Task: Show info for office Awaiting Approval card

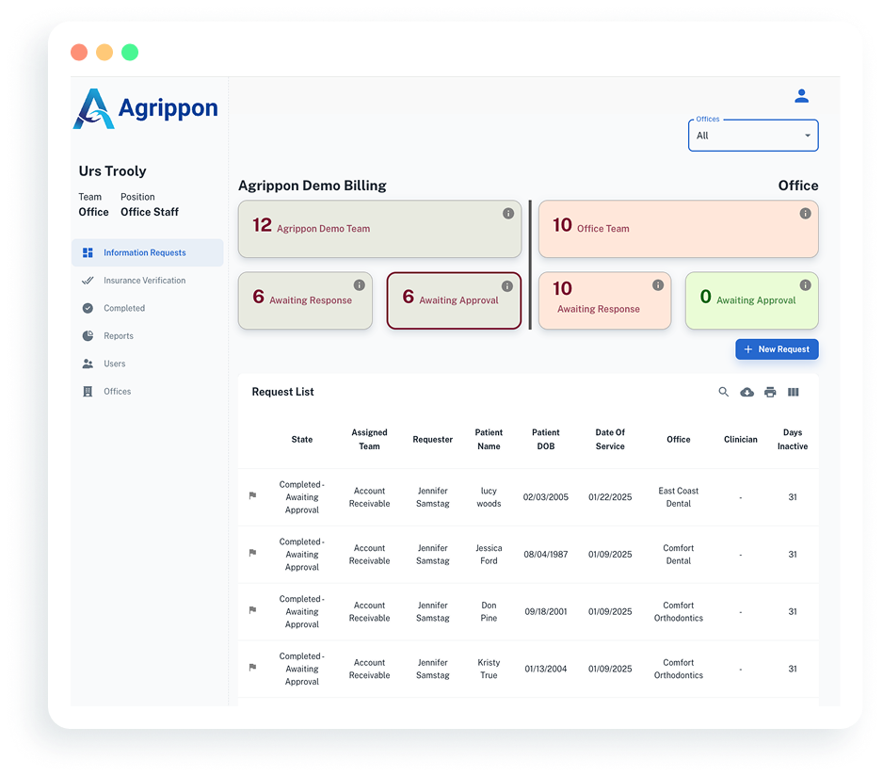Action: coord(805,285)
